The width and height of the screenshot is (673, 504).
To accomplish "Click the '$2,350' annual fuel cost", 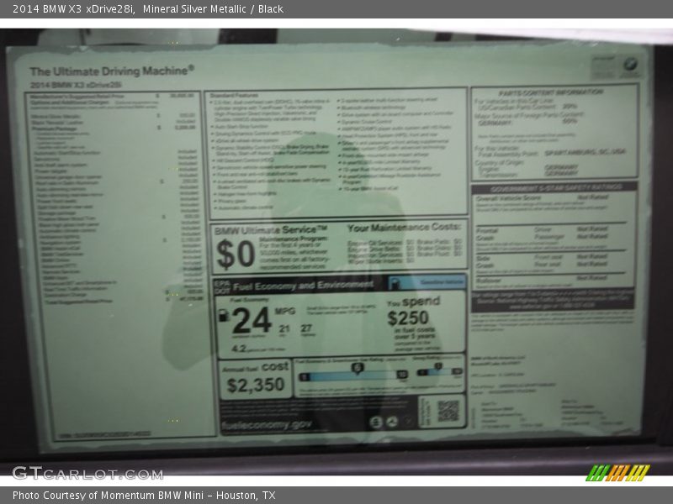I will pos(256,385).
